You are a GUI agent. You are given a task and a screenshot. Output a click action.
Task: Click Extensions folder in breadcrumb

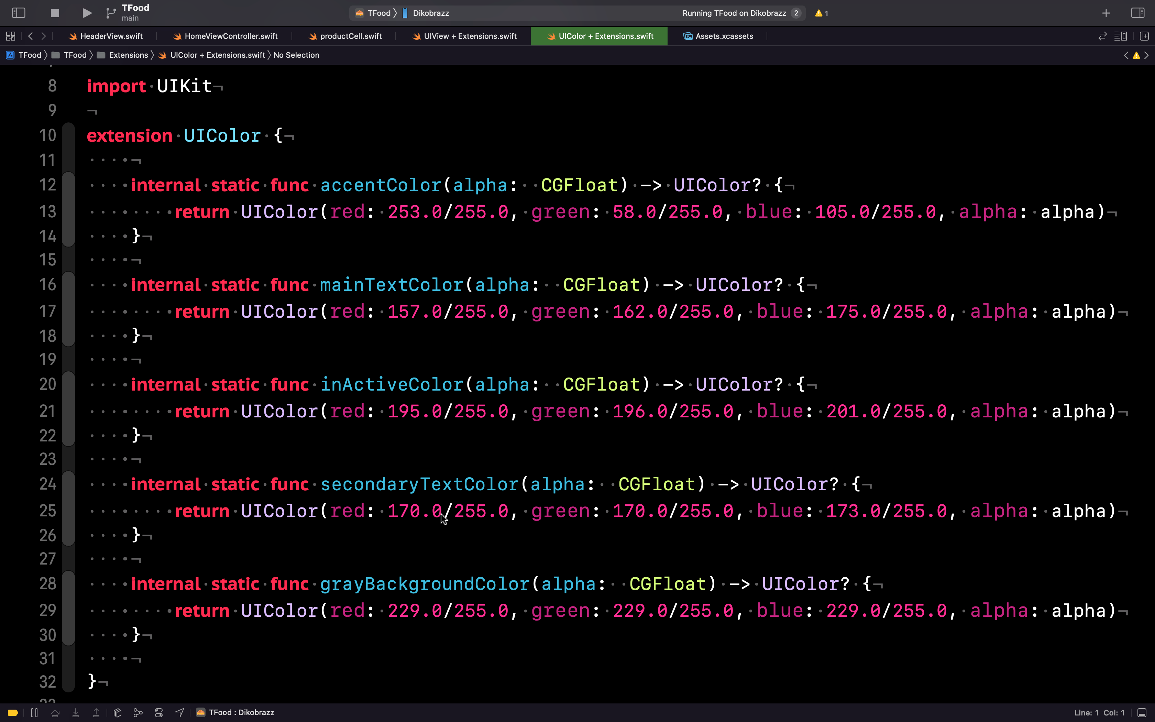pos(123,55)
